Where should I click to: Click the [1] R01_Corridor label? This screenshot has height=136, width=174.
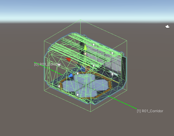click(x=150, y=111)
